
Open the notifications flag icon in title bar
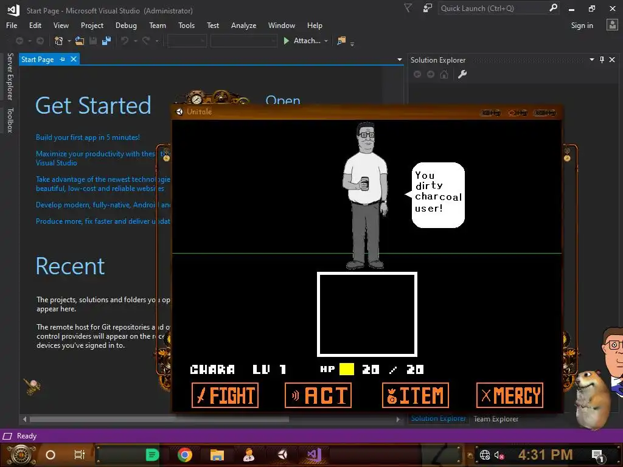(x=408, y=9)
